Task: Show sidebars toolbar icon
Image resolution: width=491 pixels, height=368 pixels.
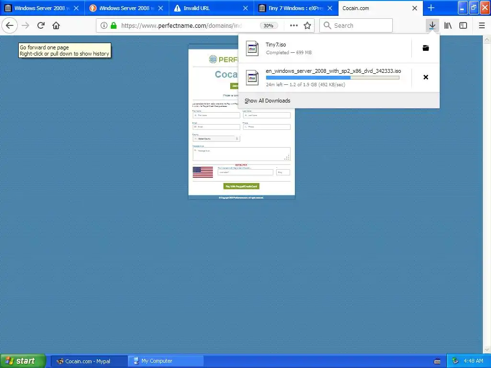Action: pos(463,25)
